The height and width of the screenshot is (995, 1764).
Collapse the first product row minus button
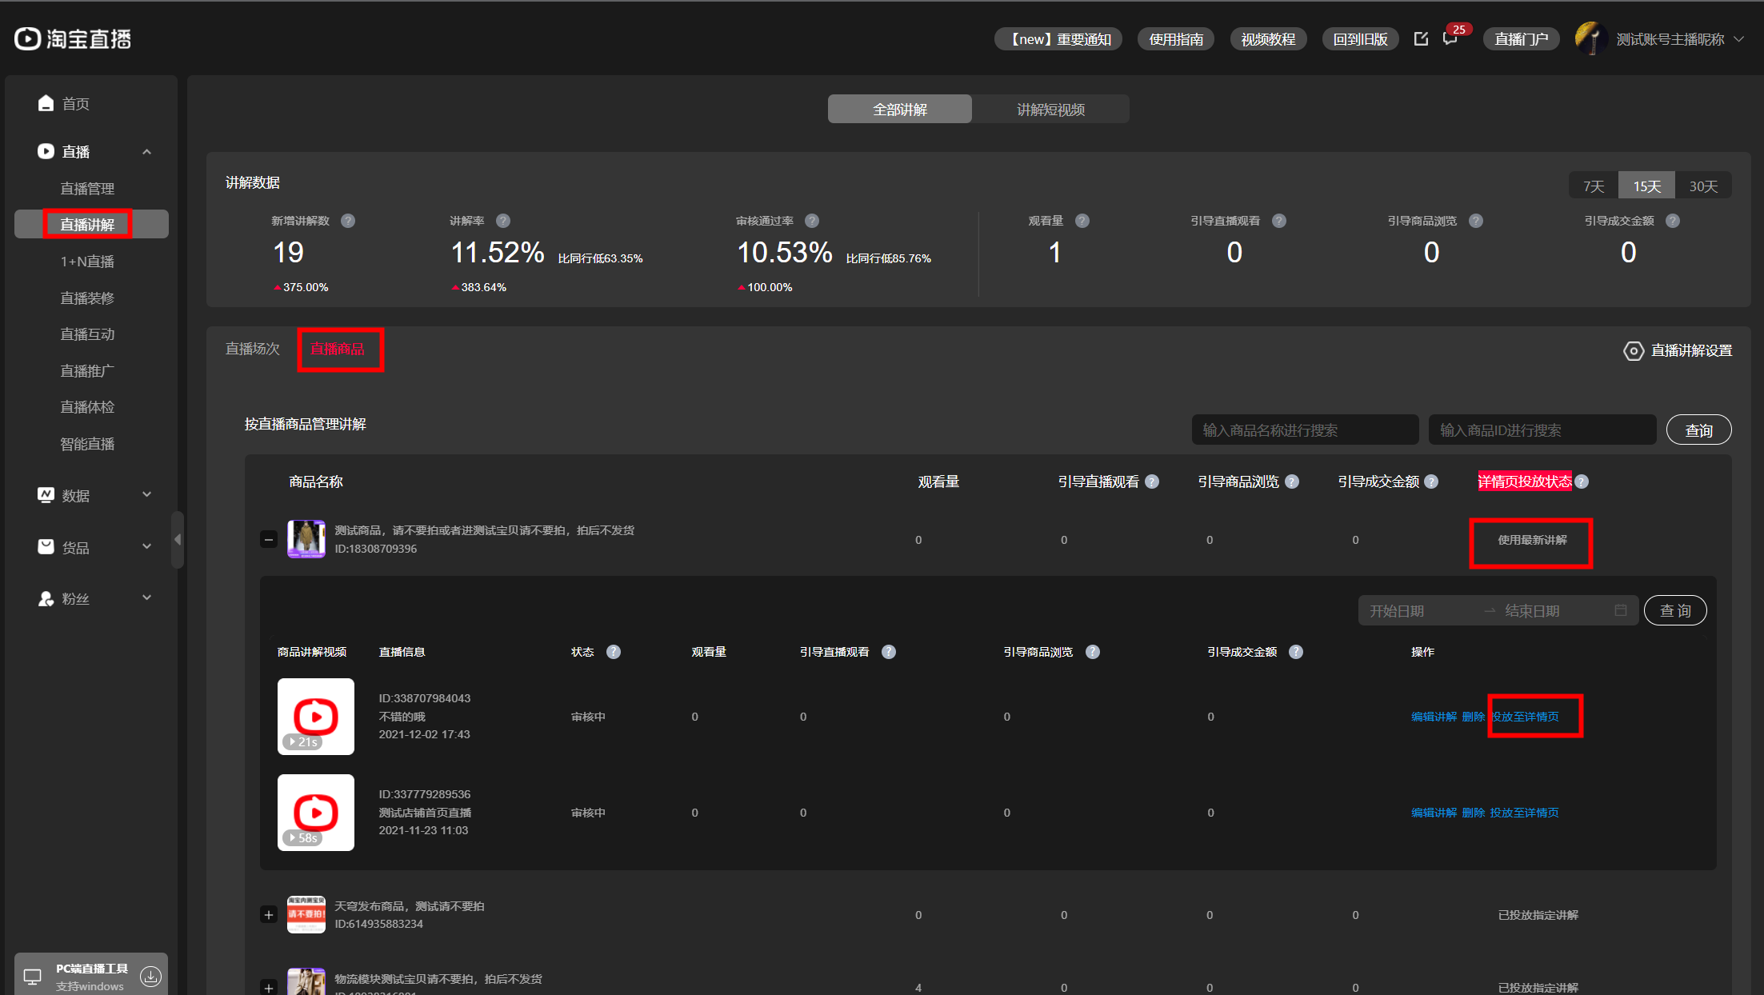(x=269, y=539)
